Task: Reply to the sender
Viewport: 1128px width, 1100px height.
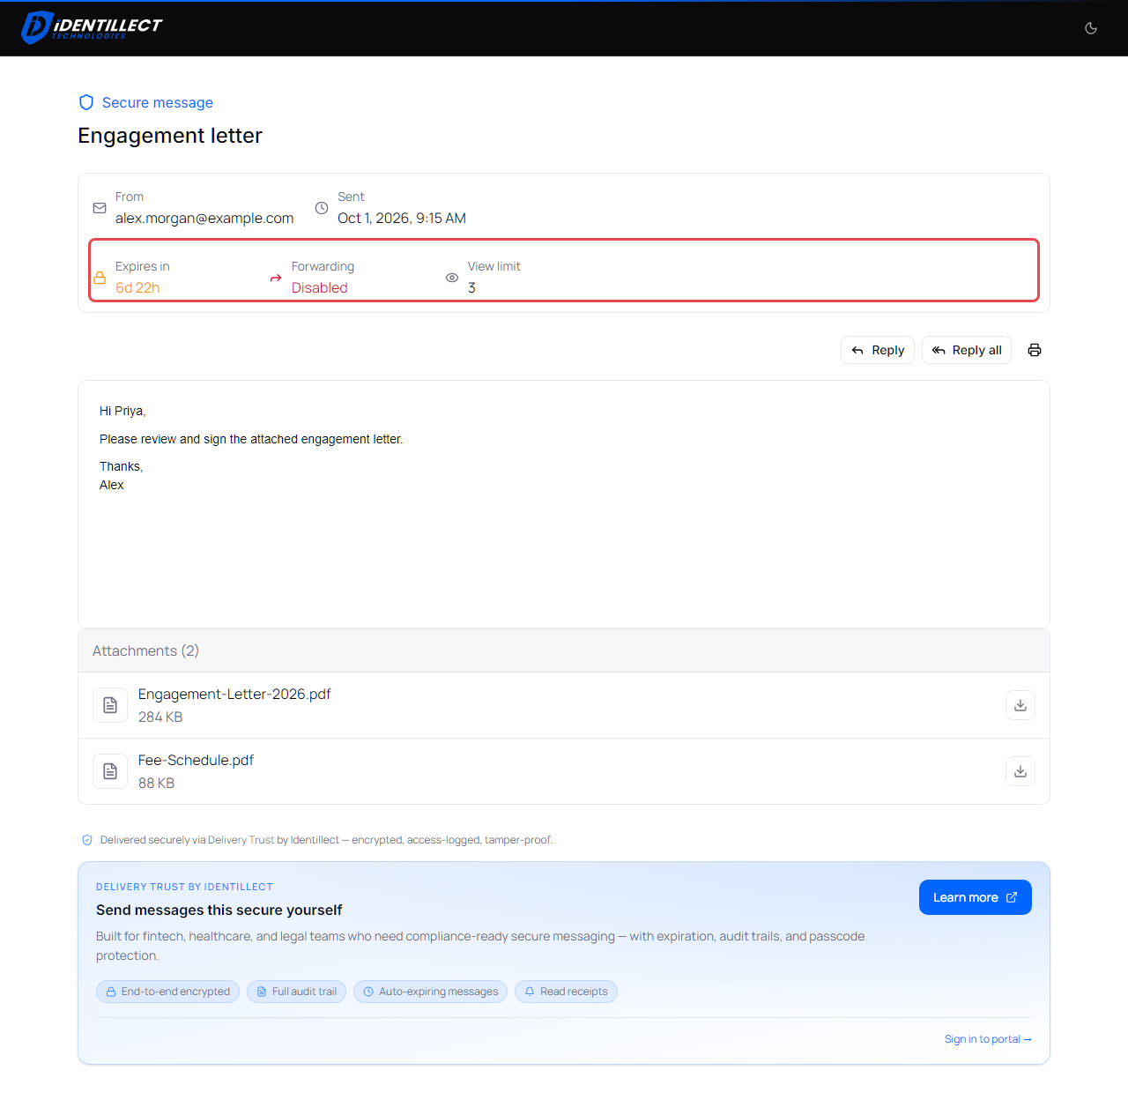Action: point(878,350)
